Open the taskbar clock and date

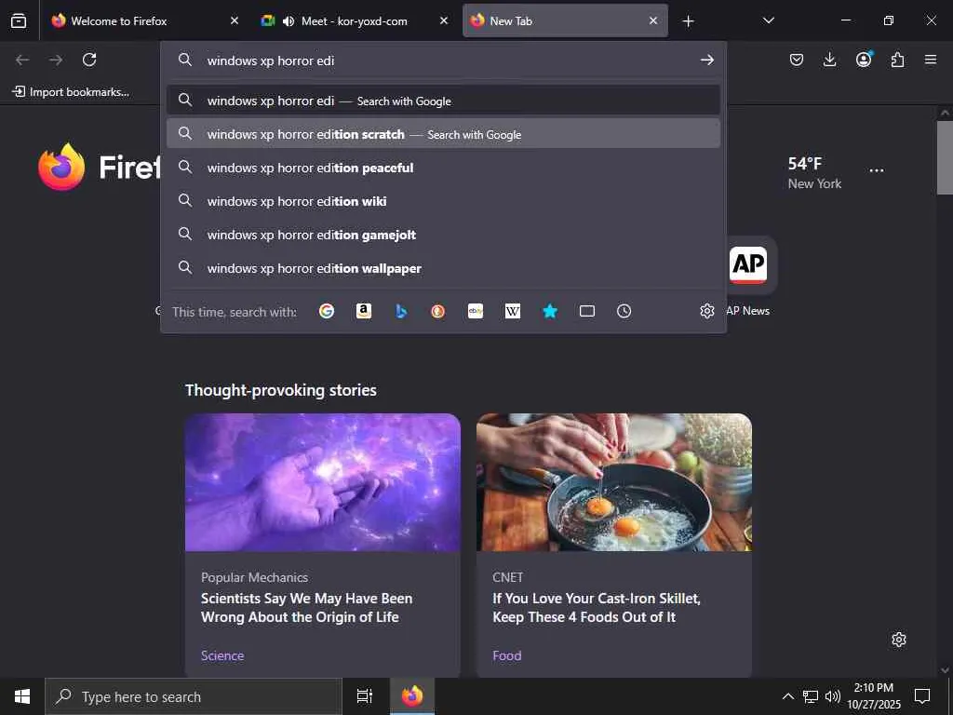click(874, 696)
